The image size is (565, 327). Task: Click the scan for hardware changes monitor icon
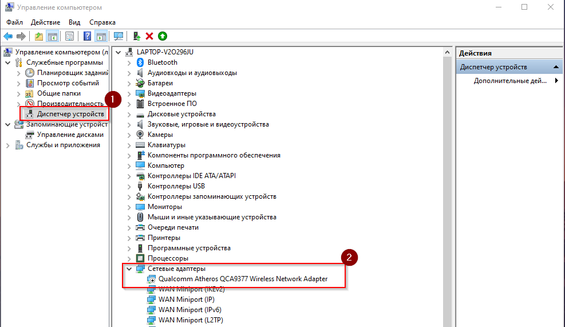[118, 36]
